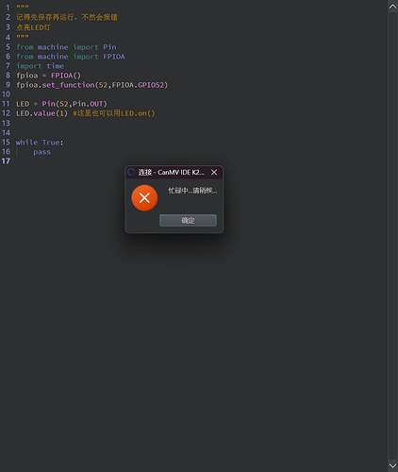The width and height of the screenshot is (398, 472).
Task: Click the comment line '记得先保存再运行, 不然会报错'
Action: click(x=67, y=17)
